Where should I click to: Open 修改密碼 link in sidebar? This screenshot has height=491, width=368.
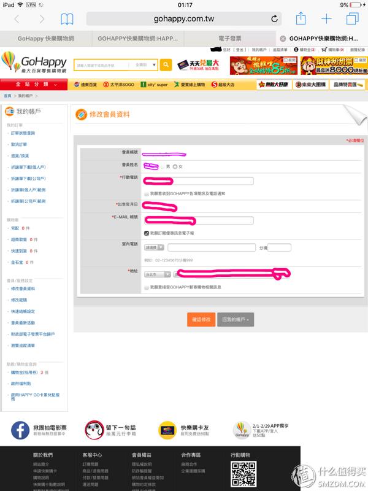(18, 300)
